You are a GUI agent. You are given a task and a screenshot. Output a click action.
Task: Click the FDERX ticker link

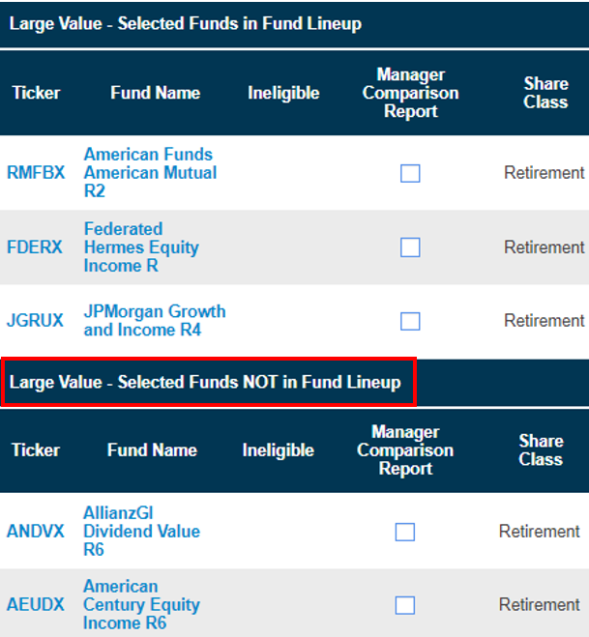click(x=35, y=247)
